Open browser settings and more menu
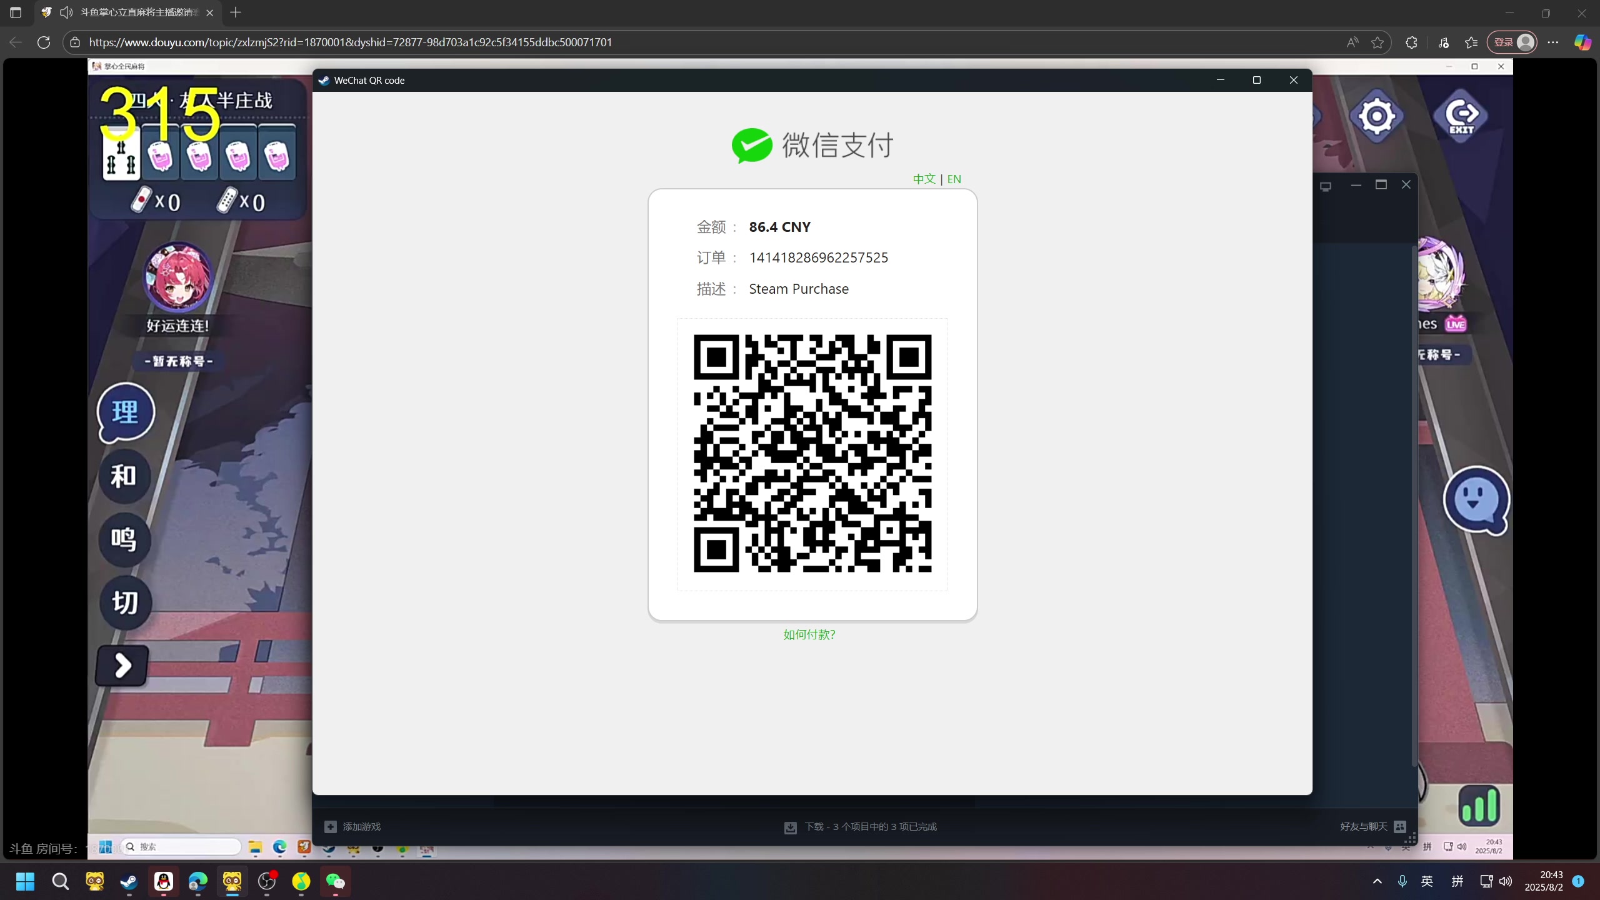The width and height of the screenshot is (1600, 900). [x=1553, y=42]
